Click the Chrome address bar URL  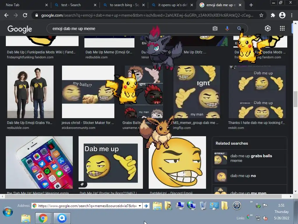[x=147, y=15]
